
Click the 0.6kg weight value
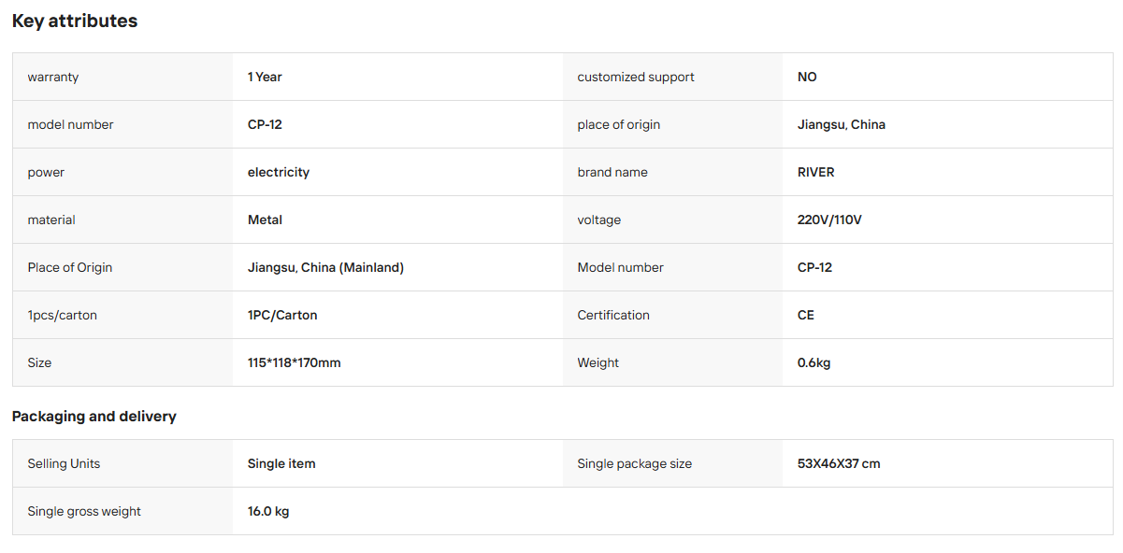tap(813, 362)
